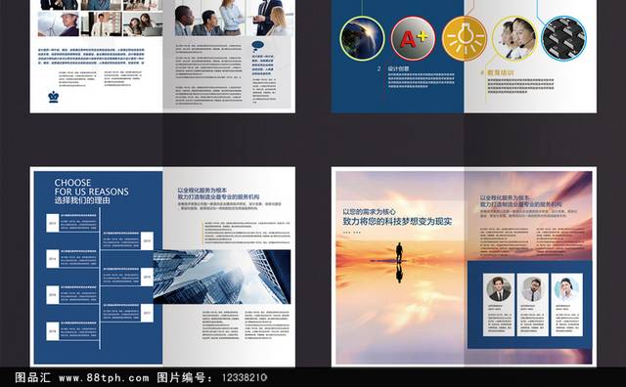Click the customer service headset photo circle
626x387 pixels.
(514, 38)
